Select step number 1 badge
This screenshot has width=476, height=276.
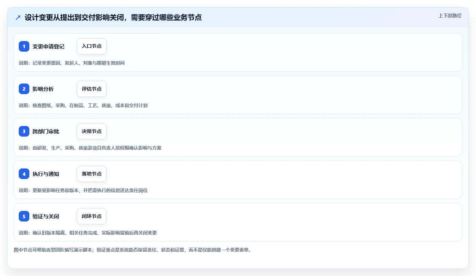[24, 46]
